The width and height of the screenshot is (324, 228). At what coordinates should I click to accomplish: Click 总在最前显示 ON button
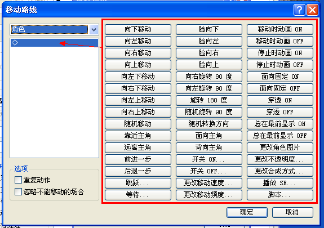(x=280, y=124)
